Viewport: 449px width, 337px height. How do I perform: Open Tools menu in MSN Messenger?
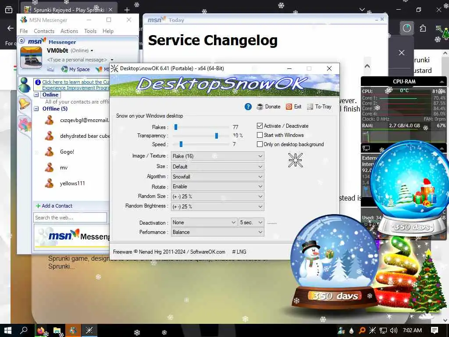pos(90,31)
